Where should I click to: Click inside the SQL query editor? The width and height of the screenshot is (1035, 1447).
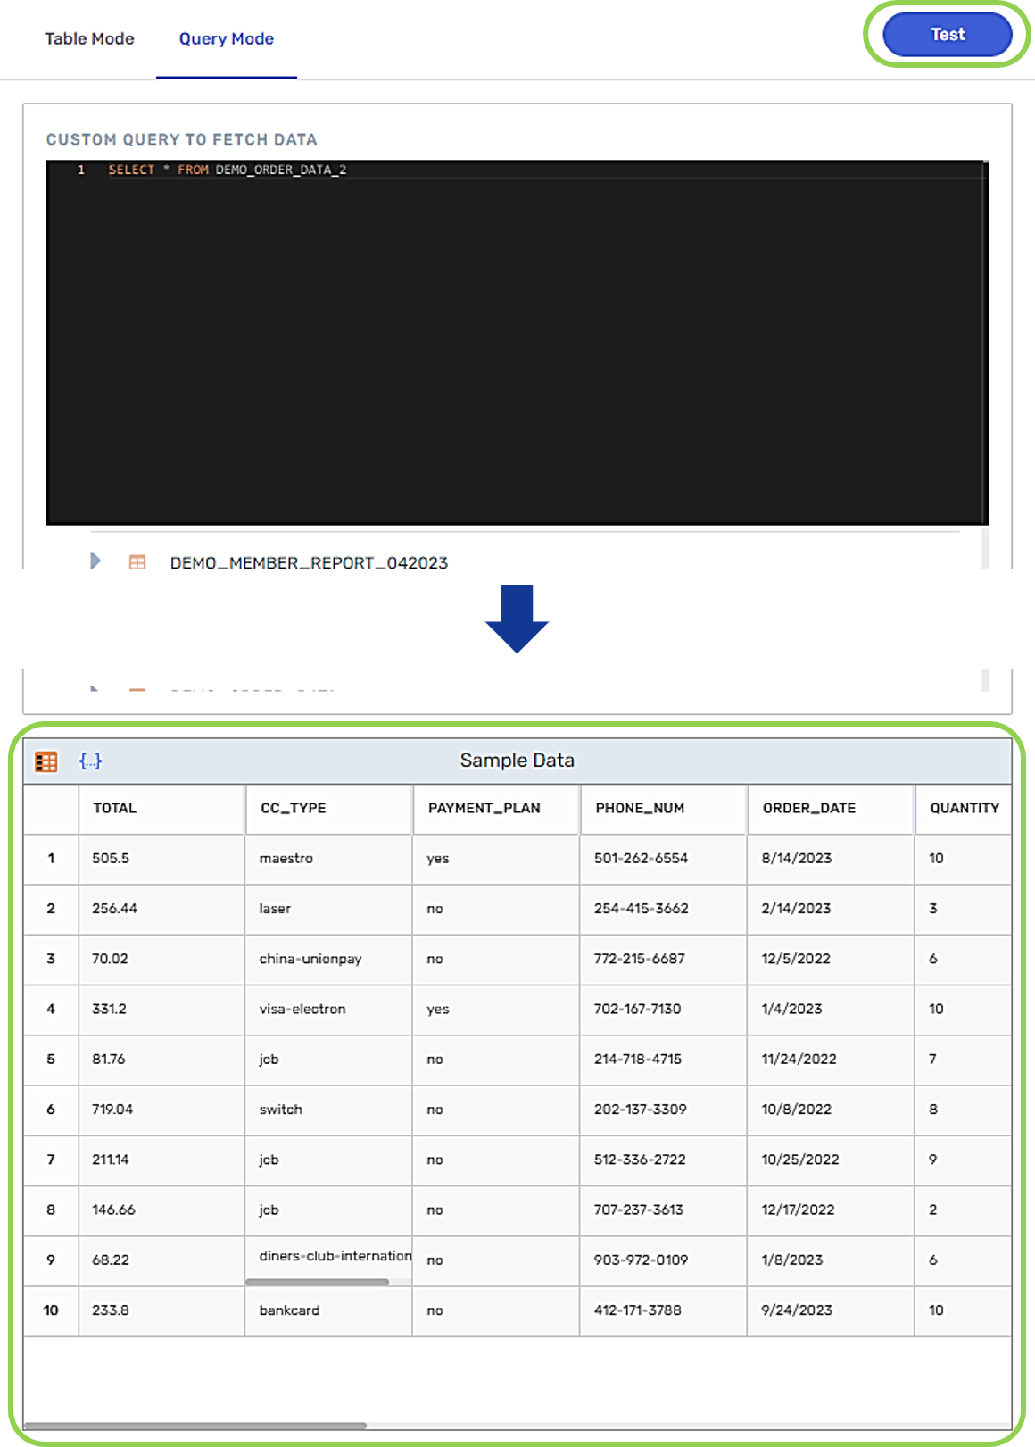517,343
